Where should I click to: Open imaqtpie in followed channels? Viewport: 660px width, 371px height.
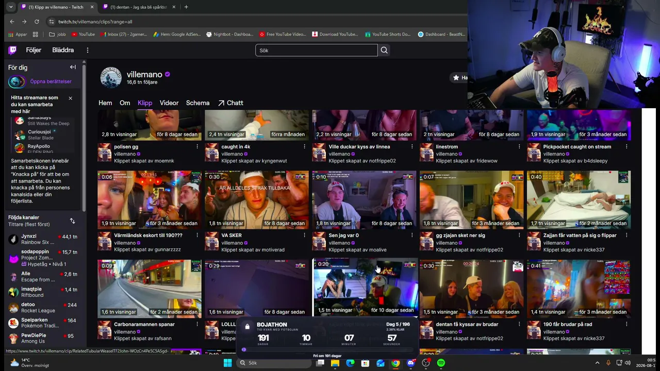pos(43,292)
